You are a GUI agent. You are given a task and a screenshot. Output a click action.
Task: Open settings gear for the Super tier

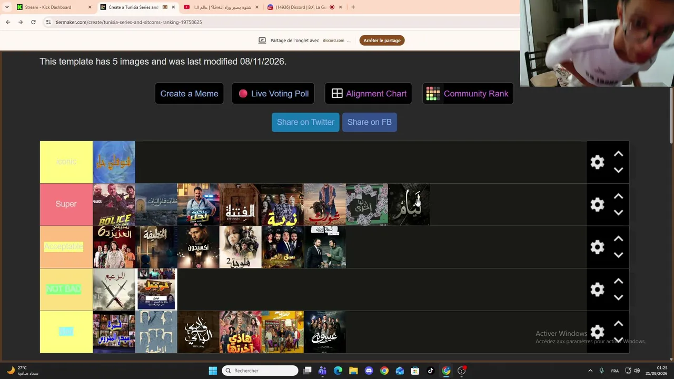597,204
